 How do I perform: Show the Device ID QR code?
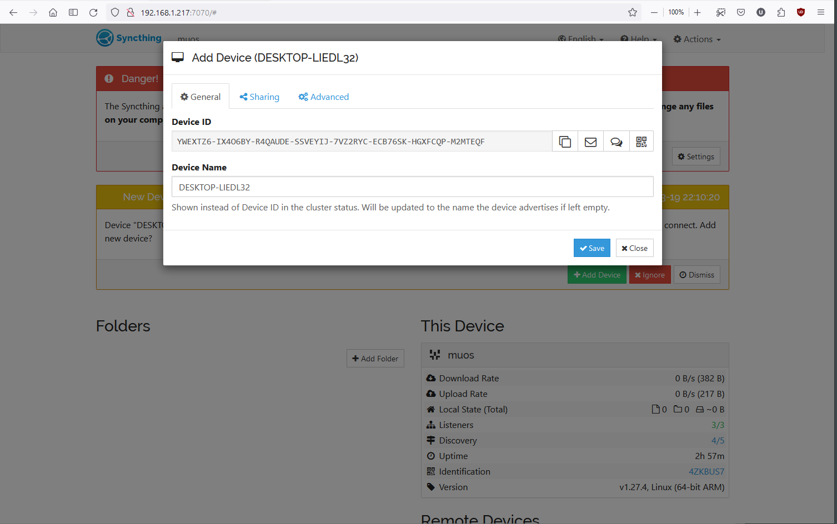[x=641, y=142]
